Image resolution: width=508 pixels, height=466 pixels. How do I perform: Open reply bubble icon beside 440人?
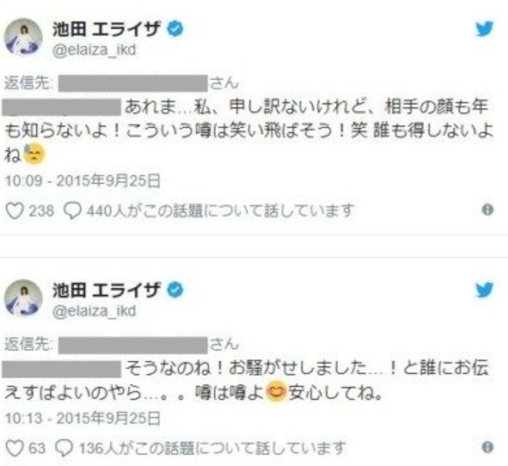coord(72,211)
